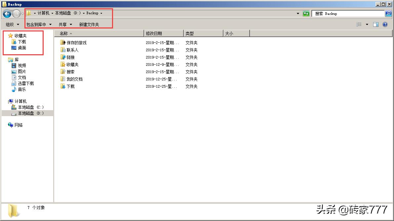Select the 链接 folder icon
Viewport: 394px width, 221px height.
[63, 57]
